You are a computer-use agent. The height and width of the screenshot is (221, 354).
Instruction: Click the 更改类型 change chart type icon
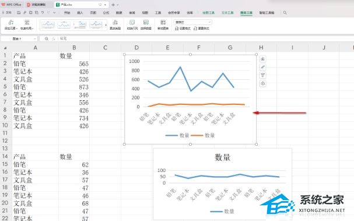(x=115, y=22)
